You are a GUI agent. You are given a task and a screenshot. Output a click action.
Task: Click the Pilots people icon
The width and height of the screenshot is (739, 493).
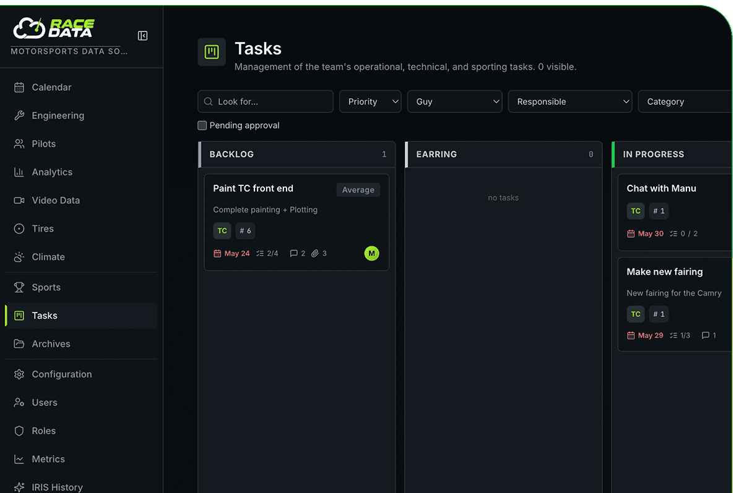coord(19,144)
